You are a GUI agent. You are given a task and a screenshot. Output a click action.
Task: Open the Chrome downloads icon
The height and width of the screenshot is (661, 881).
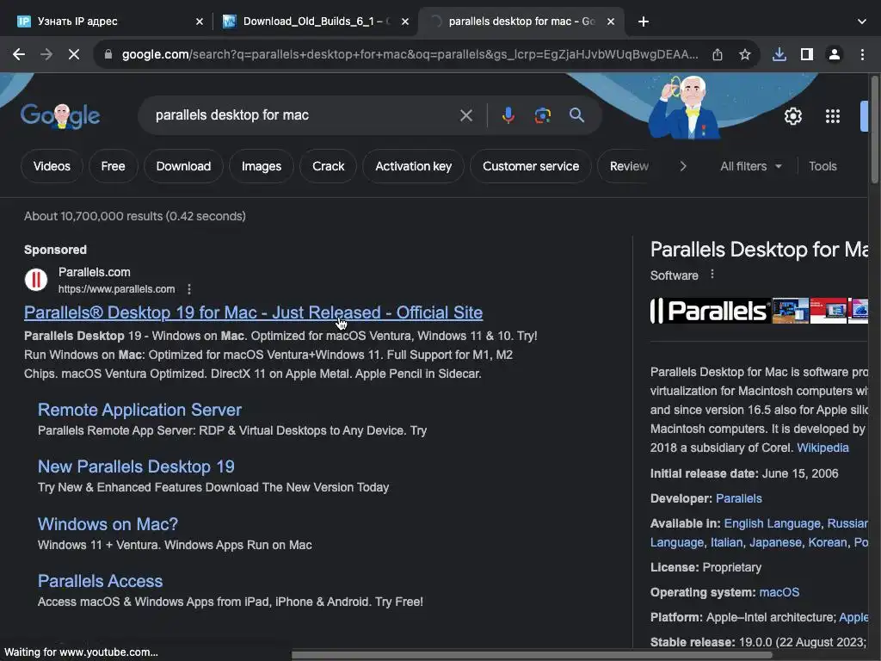(x=779, y=54)
